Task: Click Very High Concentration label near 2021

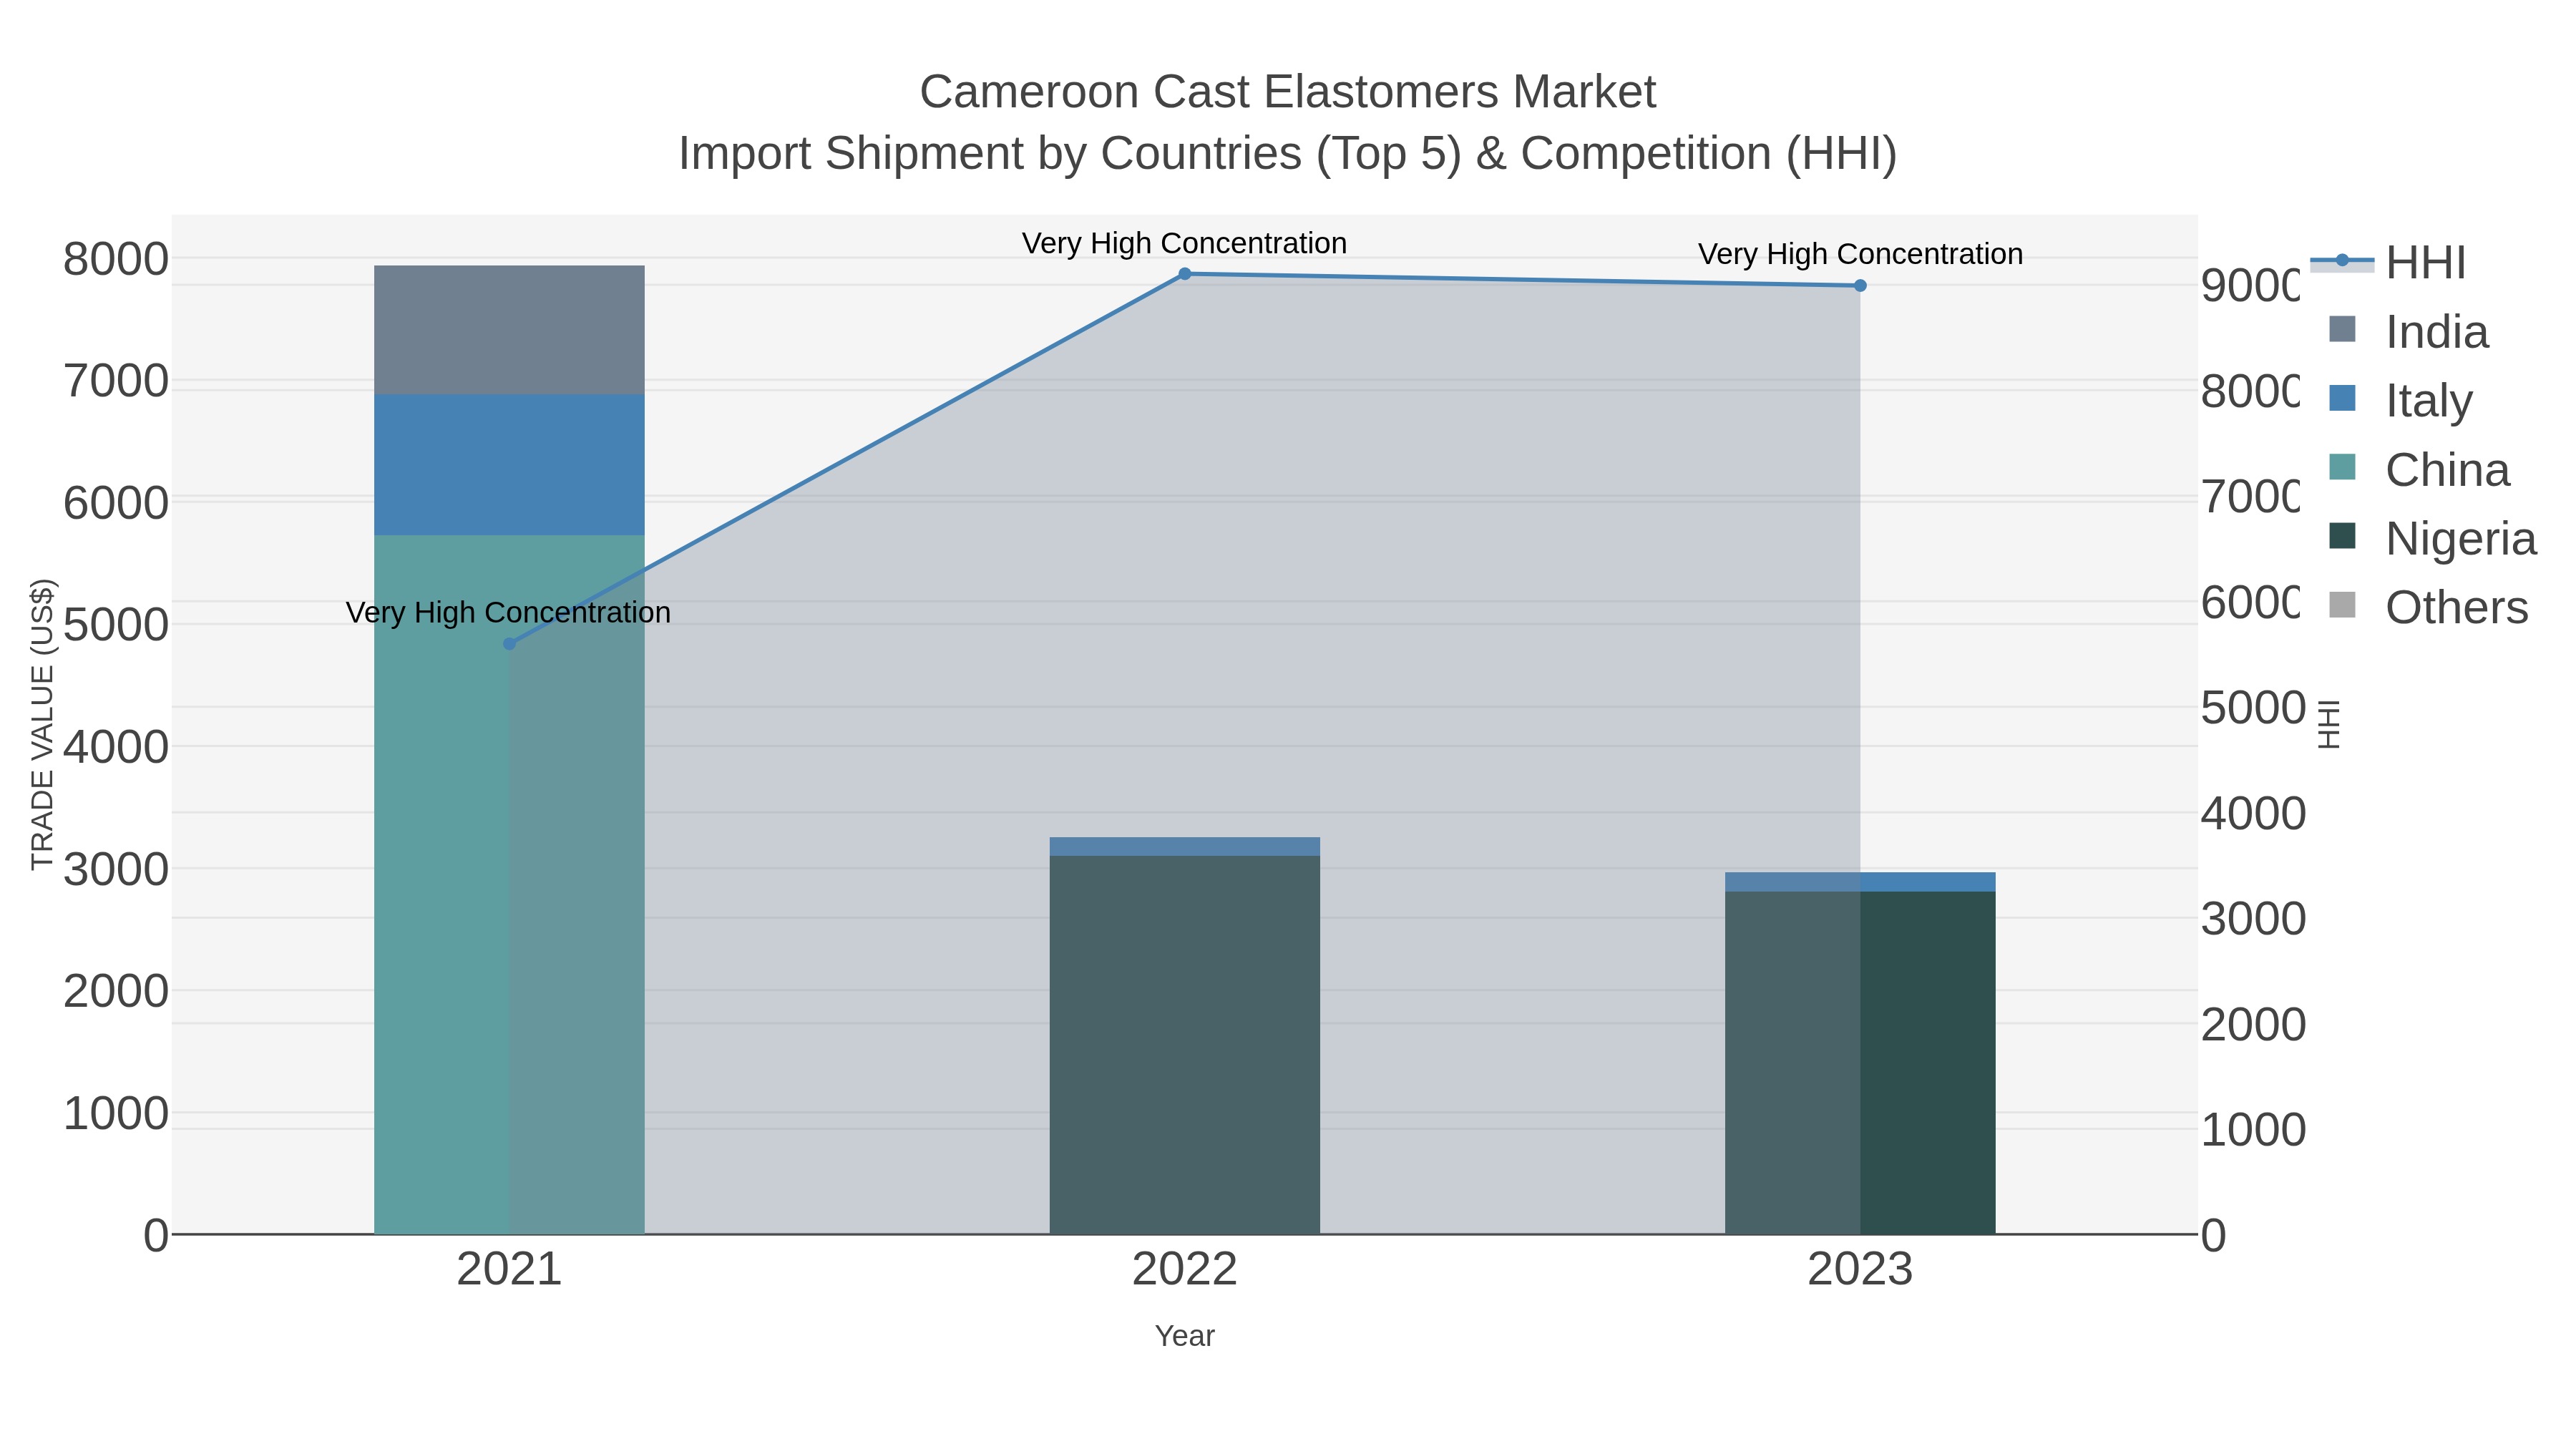Action: tap(508, 612)
